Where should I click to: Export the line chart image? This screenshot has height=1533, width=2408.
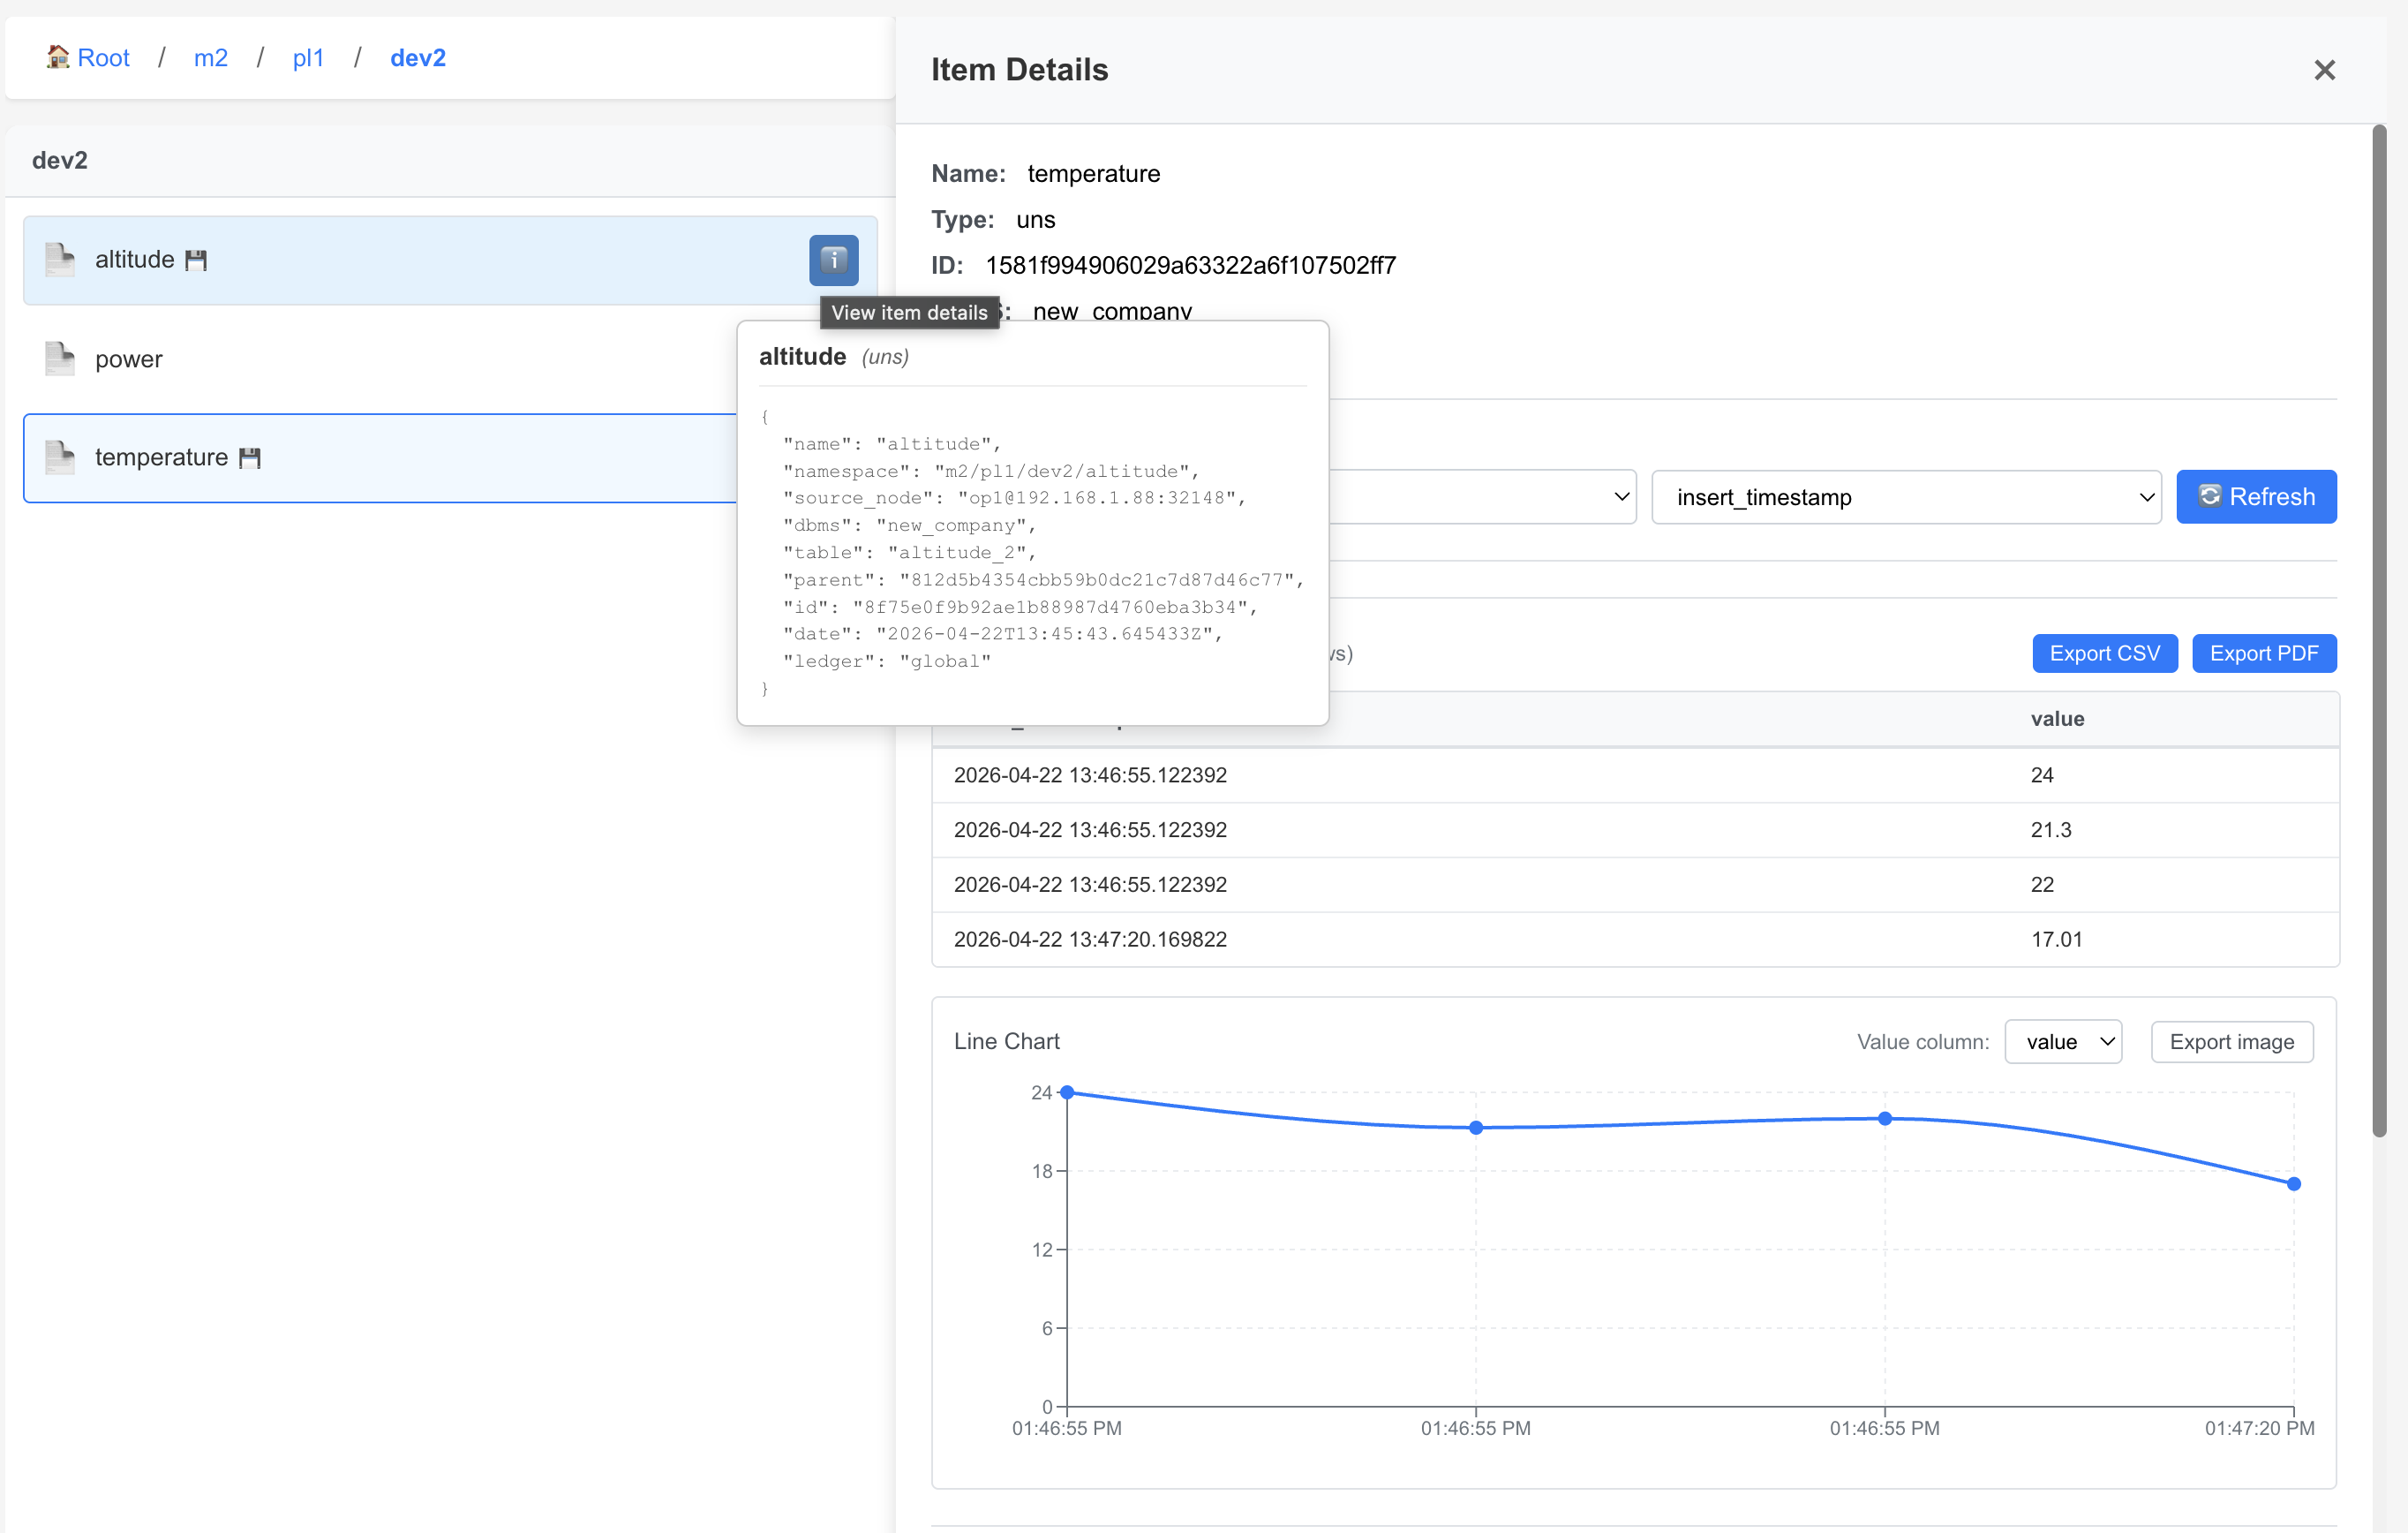pos(2231,1042)
